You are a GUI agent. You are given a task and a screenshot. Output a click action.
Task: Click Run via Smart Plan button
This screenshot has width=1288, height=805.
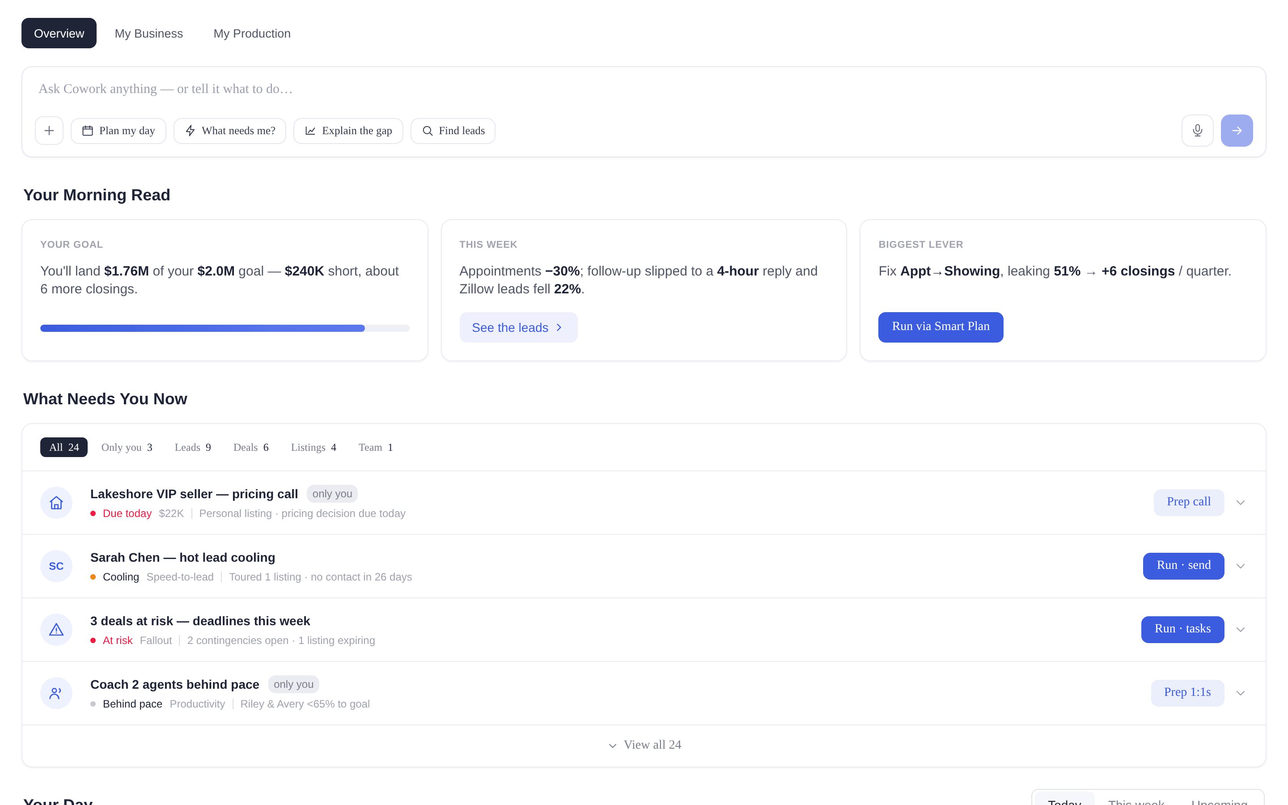pyautogui.click(x=941, y=327)
